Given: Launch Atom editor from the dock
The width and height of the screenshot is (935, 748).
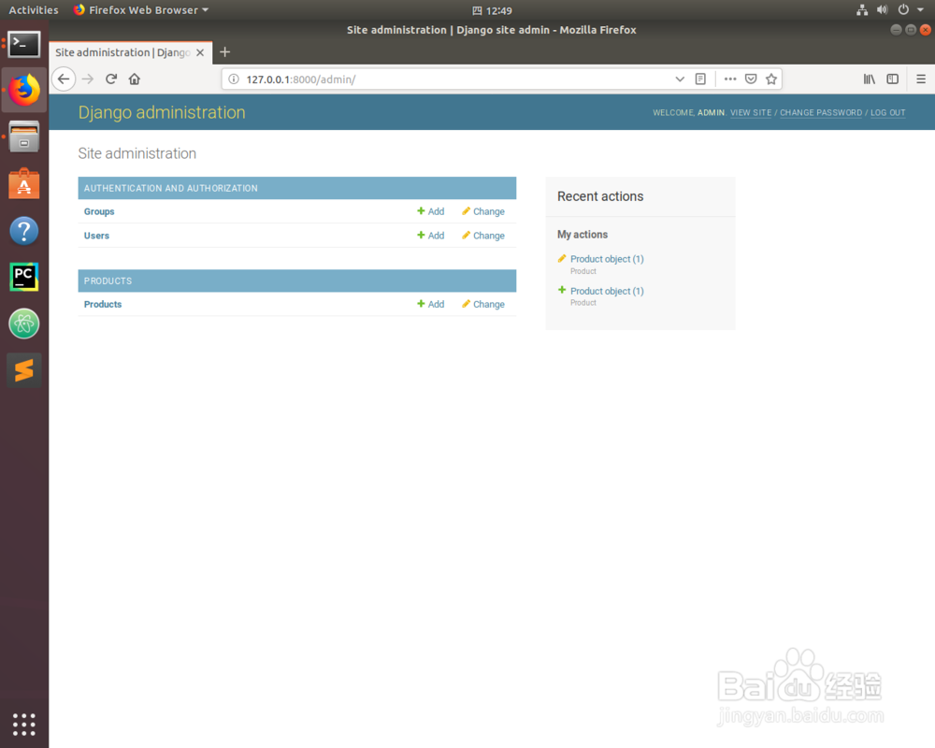Looking at the screenshot, I should coord(24,324).
